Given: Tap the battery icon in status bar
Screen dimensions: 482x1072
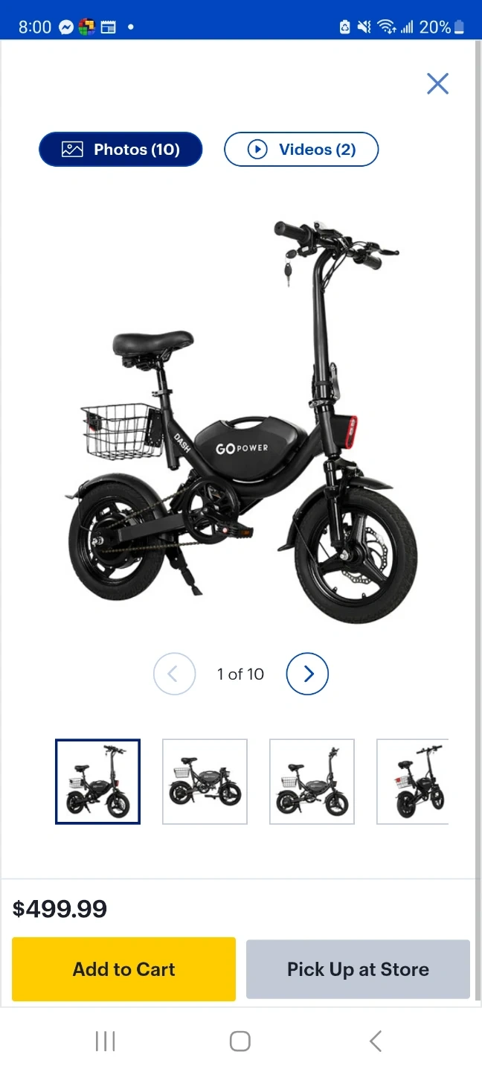Looking at the screenshot, I should pos(459,28).
